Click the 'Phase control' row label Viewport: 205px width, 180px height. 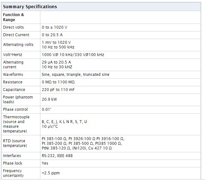[15, 110]
